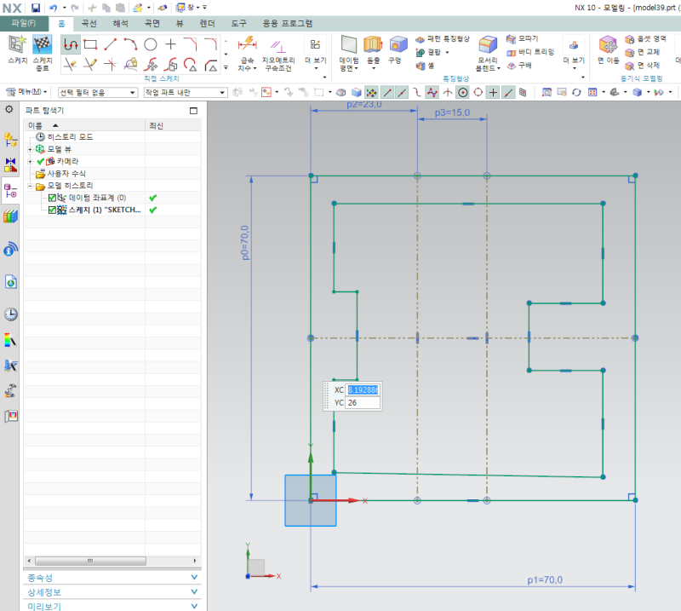Click the 면 이동 (Move Face) icon
Viewport: 681px width, 611px height.
608,44
